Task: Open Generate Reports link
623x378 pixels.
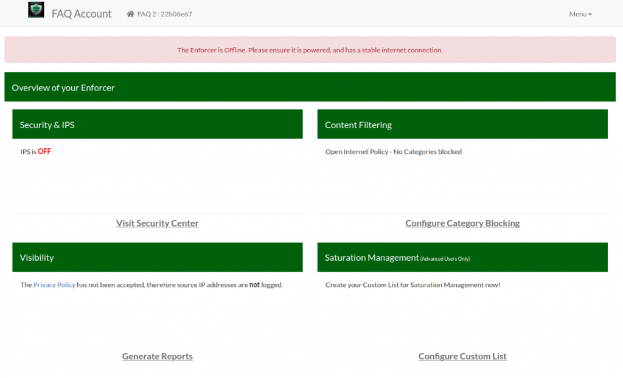Action: click(x=158, y=356)
